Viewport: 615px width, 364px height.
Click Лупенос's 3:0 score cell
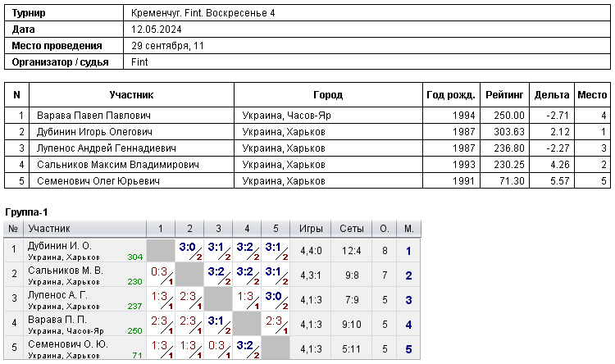tap(276, 300)
